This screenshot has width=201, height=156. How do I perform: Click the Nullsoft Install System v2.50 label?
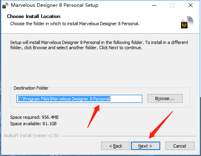pyautogui.click(x=32, y=136)
